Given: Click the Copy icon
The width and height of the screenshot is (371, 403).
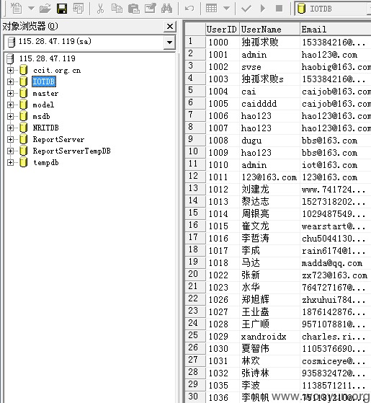Looking at the screenshot, I should click(117, 9).
